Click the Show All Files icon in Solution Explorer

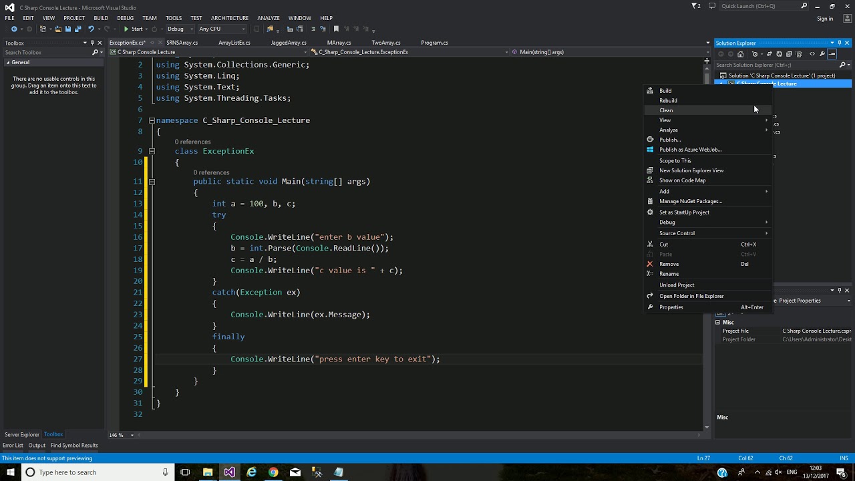point(799,54)
